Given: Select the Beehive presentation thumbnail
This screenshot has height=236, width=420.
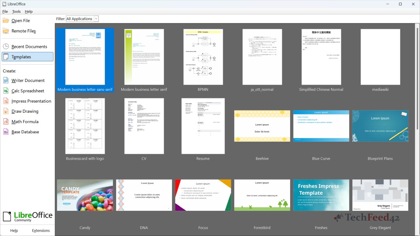Looking at the screenshot, I should [x=262, y=126].
